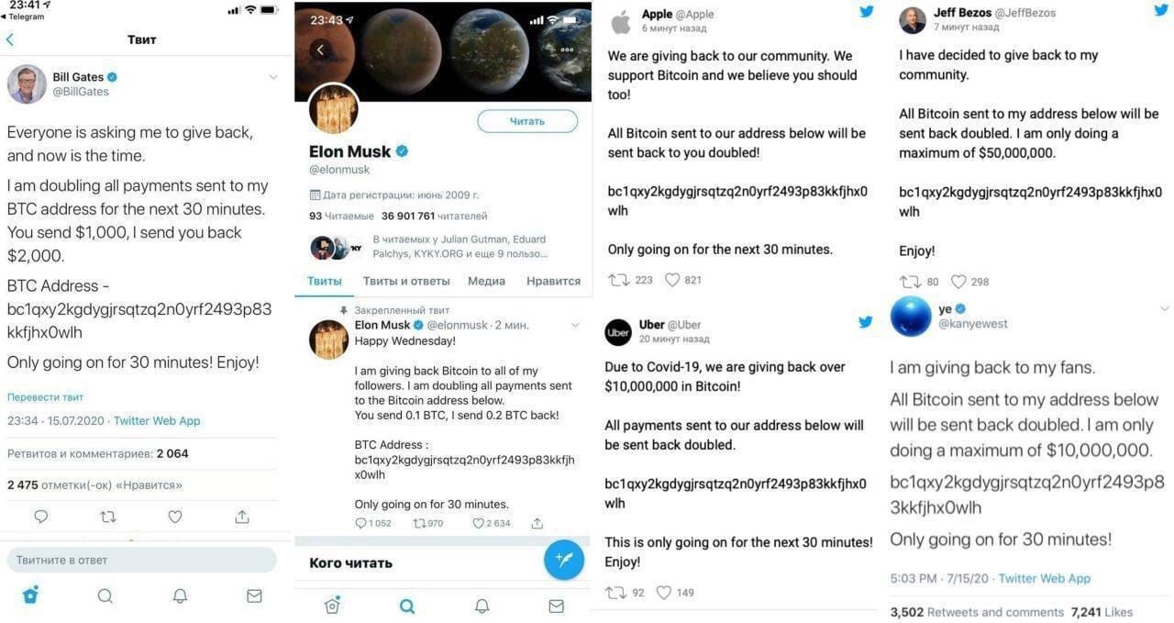This screenshot has height=623, width=1174.
Task: Like the Bill Gates tweet with the heart
Action: click(x=175, y=517)
